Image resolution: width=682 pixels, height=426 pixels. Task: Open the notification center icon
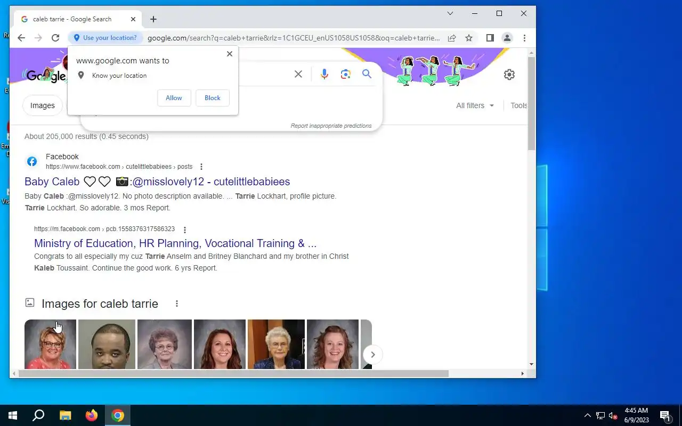coord(665,415)
